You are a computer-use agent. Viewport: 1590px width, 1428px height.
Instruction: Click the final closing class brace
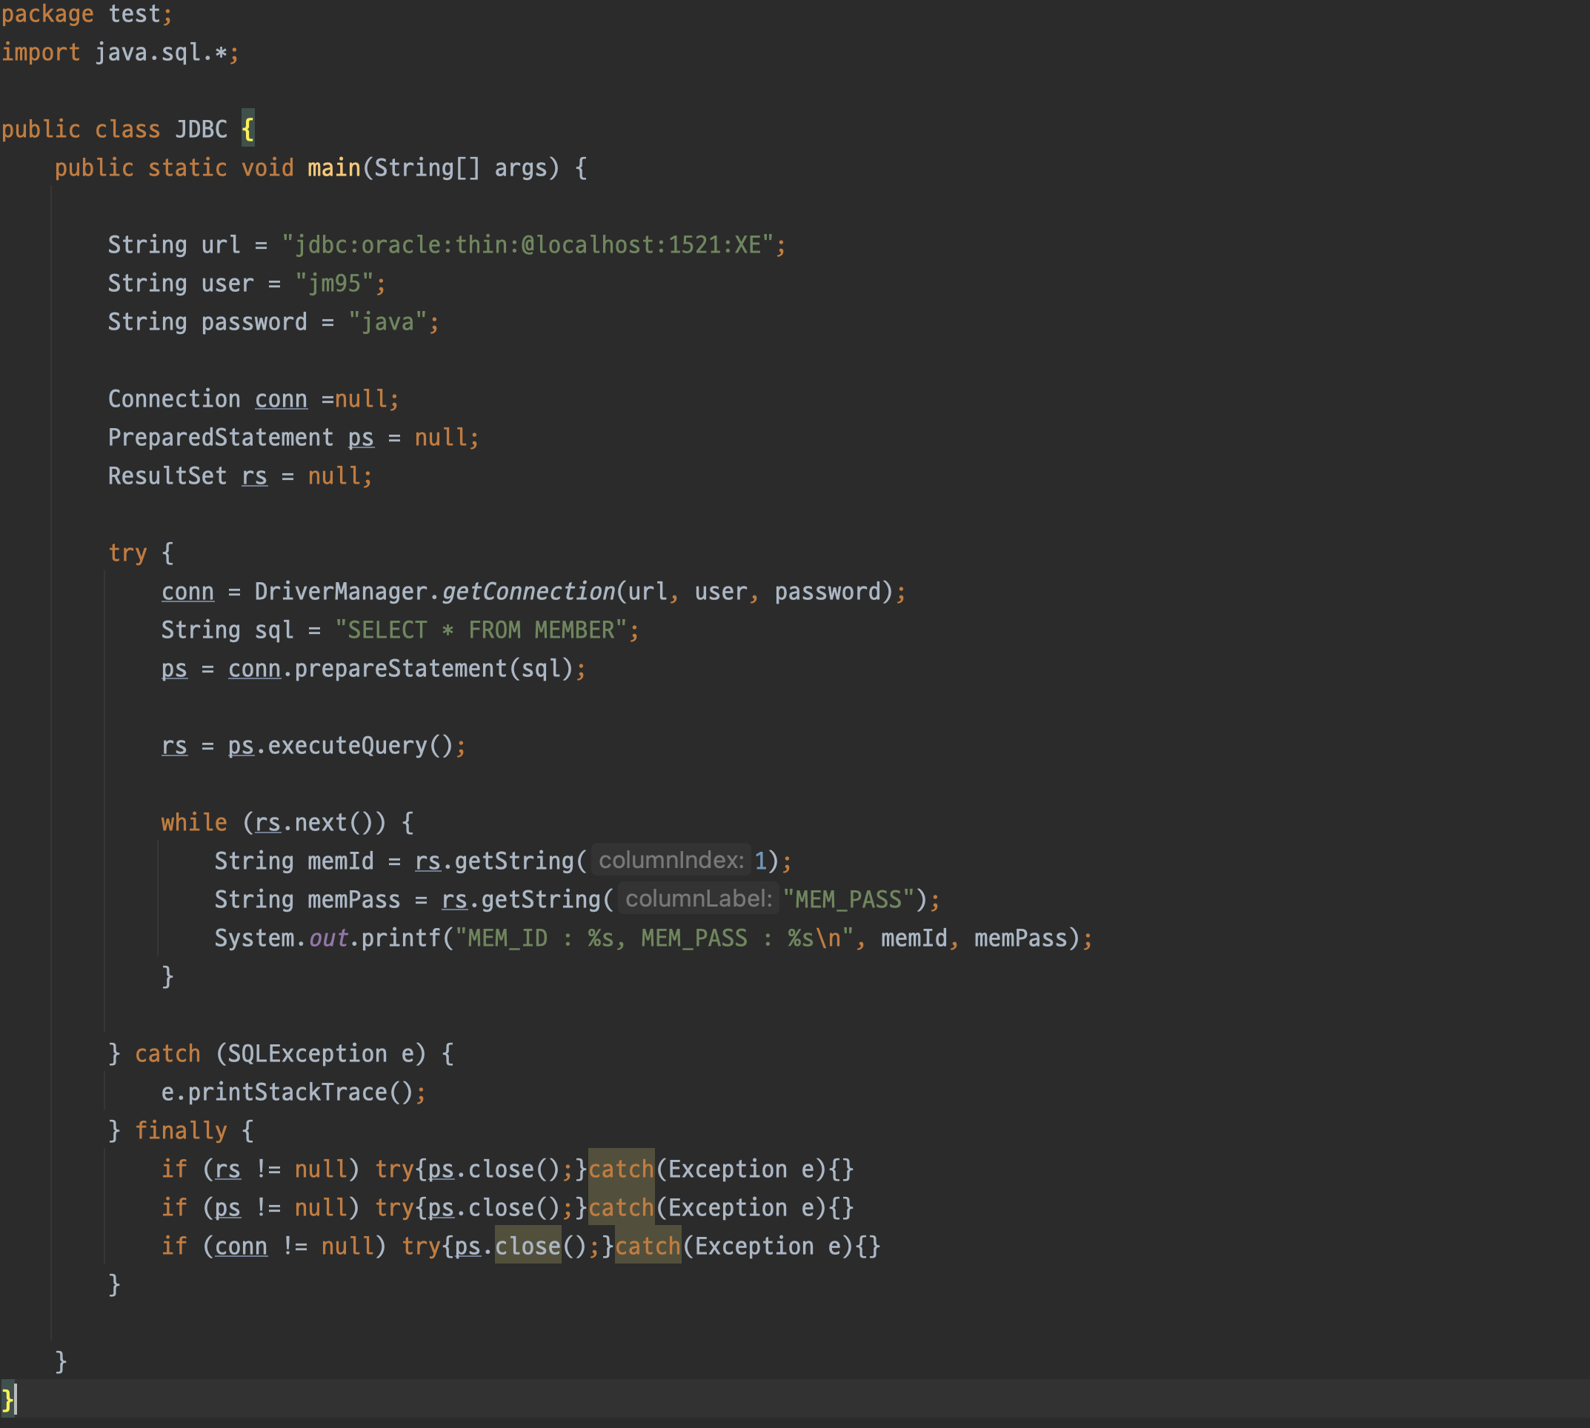(x=7, y=1400)
